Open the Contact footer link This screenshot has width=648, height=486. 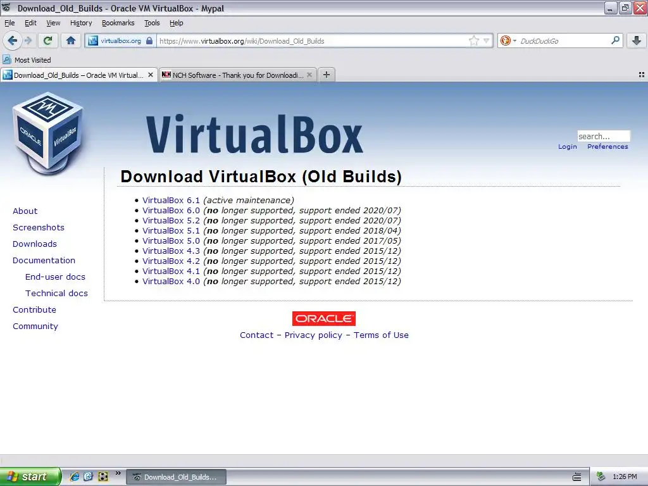coord(257,335)
